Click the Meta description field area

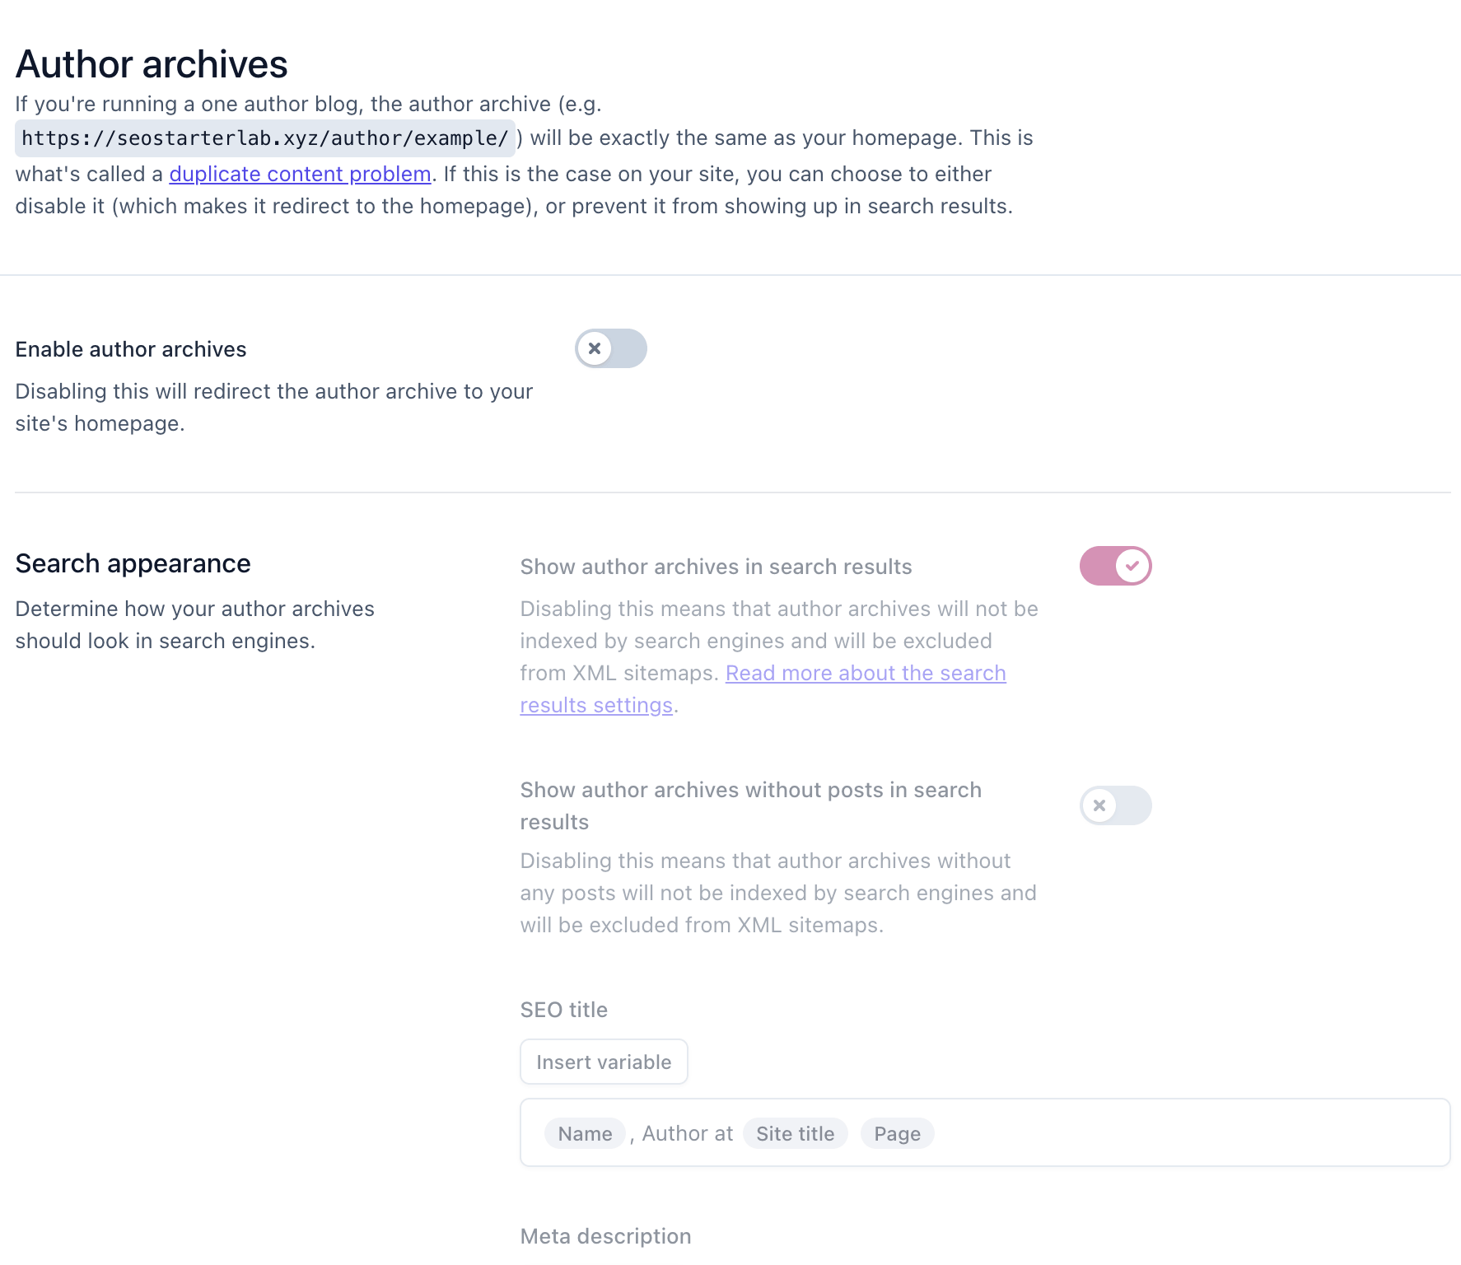tap(604, 1235)
